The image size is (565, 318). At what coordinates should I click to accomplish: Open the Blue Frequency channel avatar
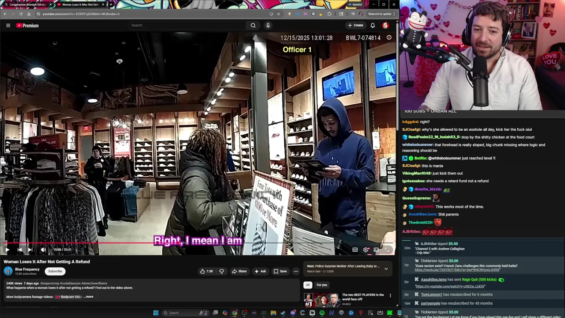[x=8, y=271]
